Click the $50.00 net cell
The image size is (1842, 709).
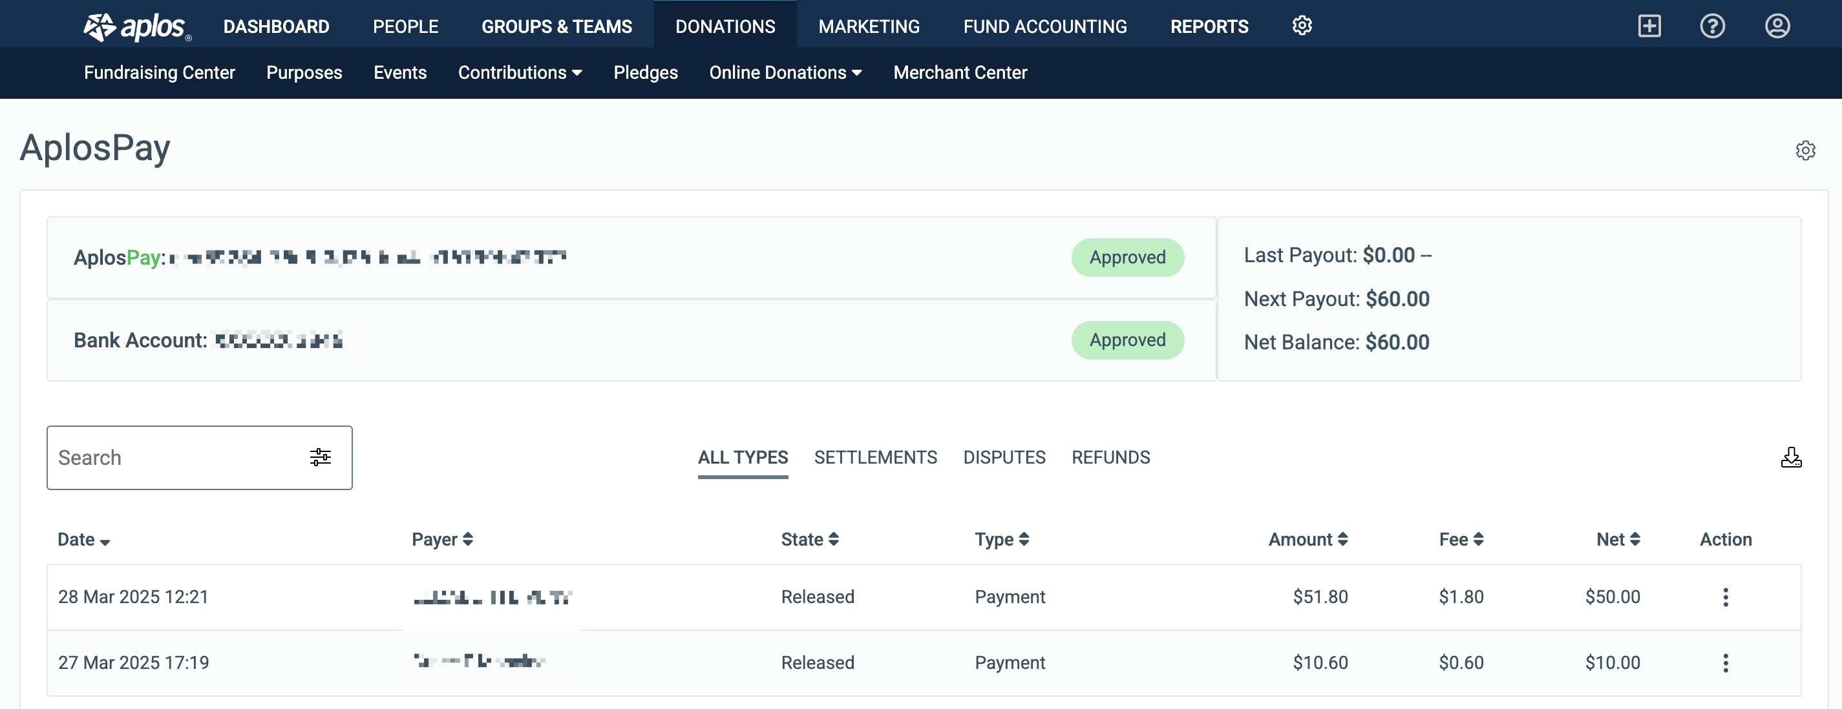click(1613, 597)
